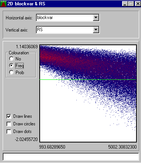Maximize the 2D blockvar & RS window
Image resolution: width=141 pixels, height=163 pixels.
[131, 4]
